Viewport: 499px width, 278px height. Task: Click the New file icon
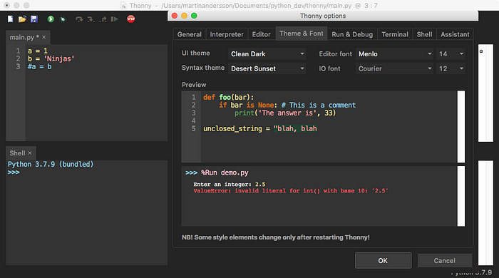pyautogui.click(x=11, y=19)
